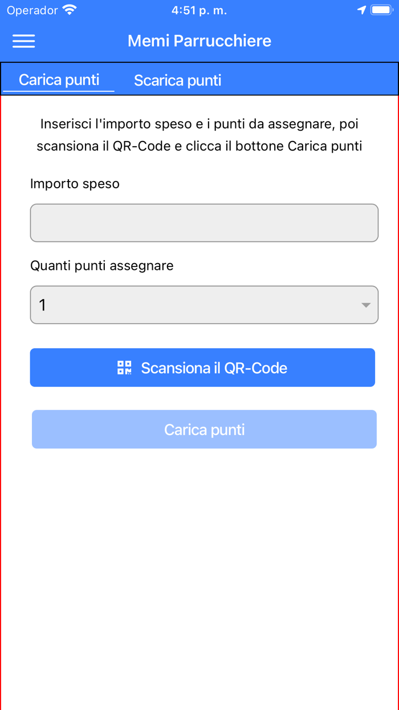Select the Memi Parrucchiere title
Viewport: 399px width, 710px height.
coord(199,41)
